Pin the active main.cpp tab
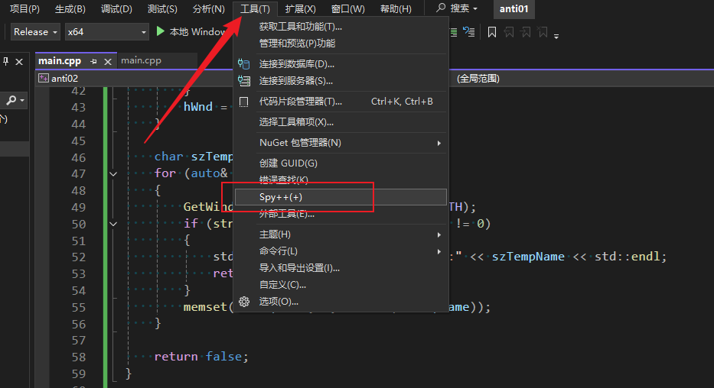Screen dimensions: 714x388 click(93, 61)
